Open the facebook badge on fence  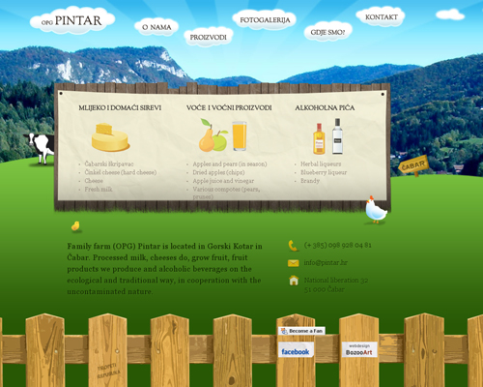(296, 350)
